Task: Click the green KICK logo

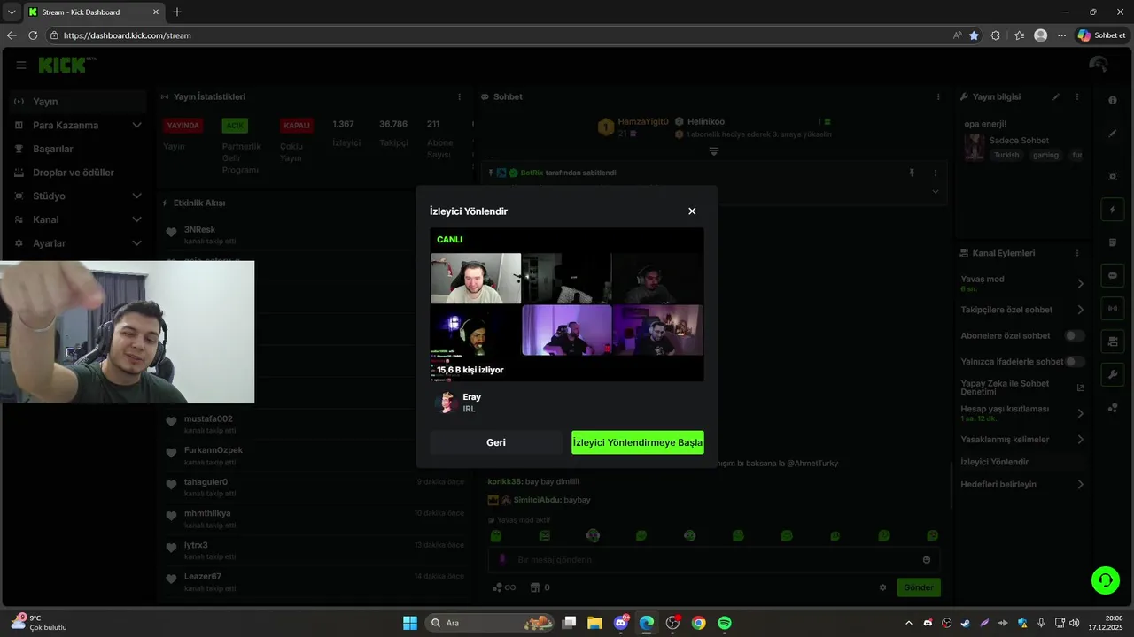Action: (x=64, y=65)
